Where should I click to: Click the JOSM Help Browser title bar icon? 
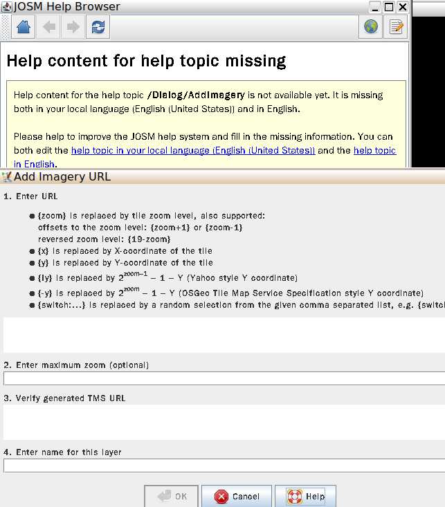[x=7, y=7]
